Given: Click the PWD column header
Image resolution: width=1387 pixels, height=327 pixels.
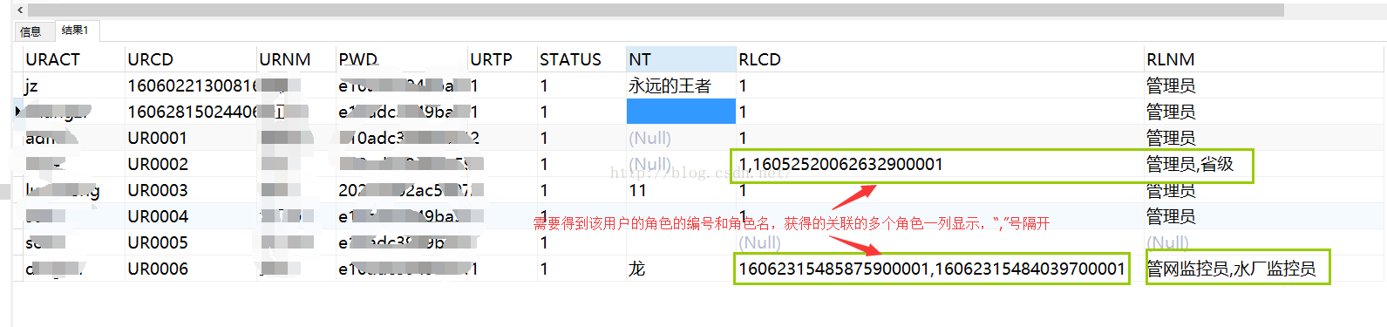Looking at the screenshot, I should tap(402, 59).
